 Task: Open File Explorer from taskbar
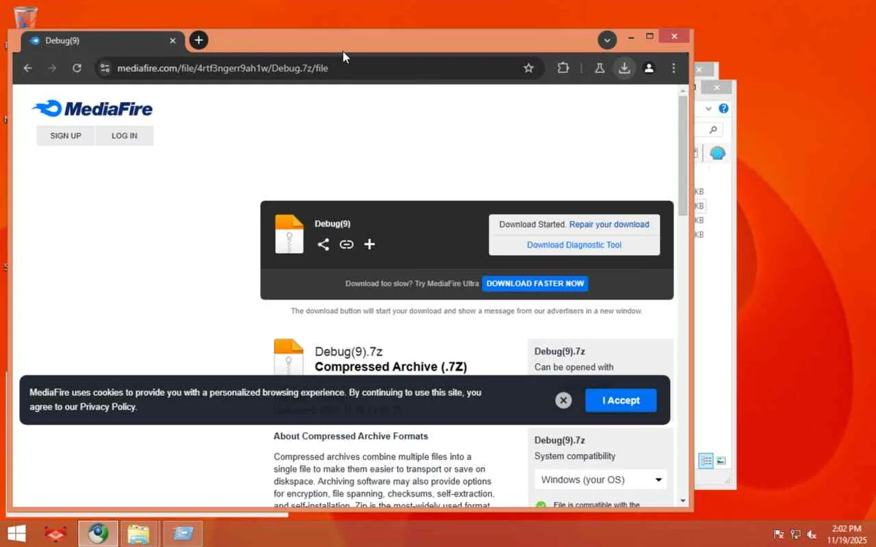pyautogui.click(x=139, y=534)
